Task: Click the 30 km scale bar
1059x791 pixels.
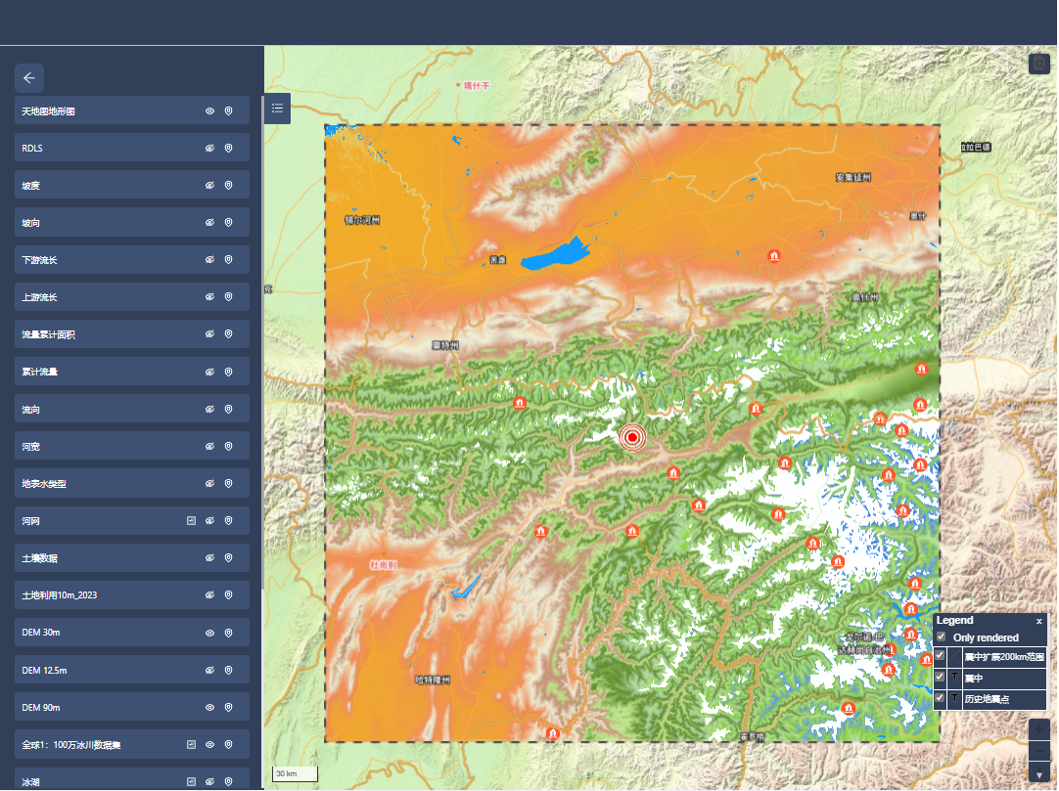Action: pos(296,774)
